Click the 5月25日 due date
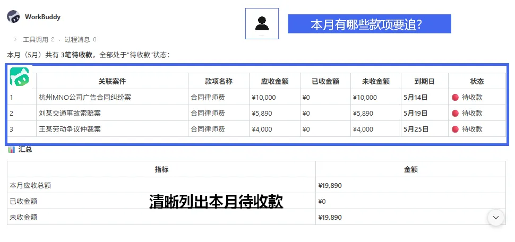515x242 pixels. [416, 129]
